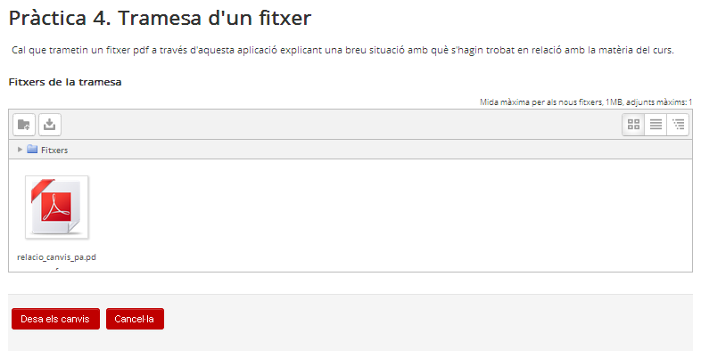The height and width of the screenshot is (358, 701).
Task: Click the maximum file size notice text
Action: (585, 102)
